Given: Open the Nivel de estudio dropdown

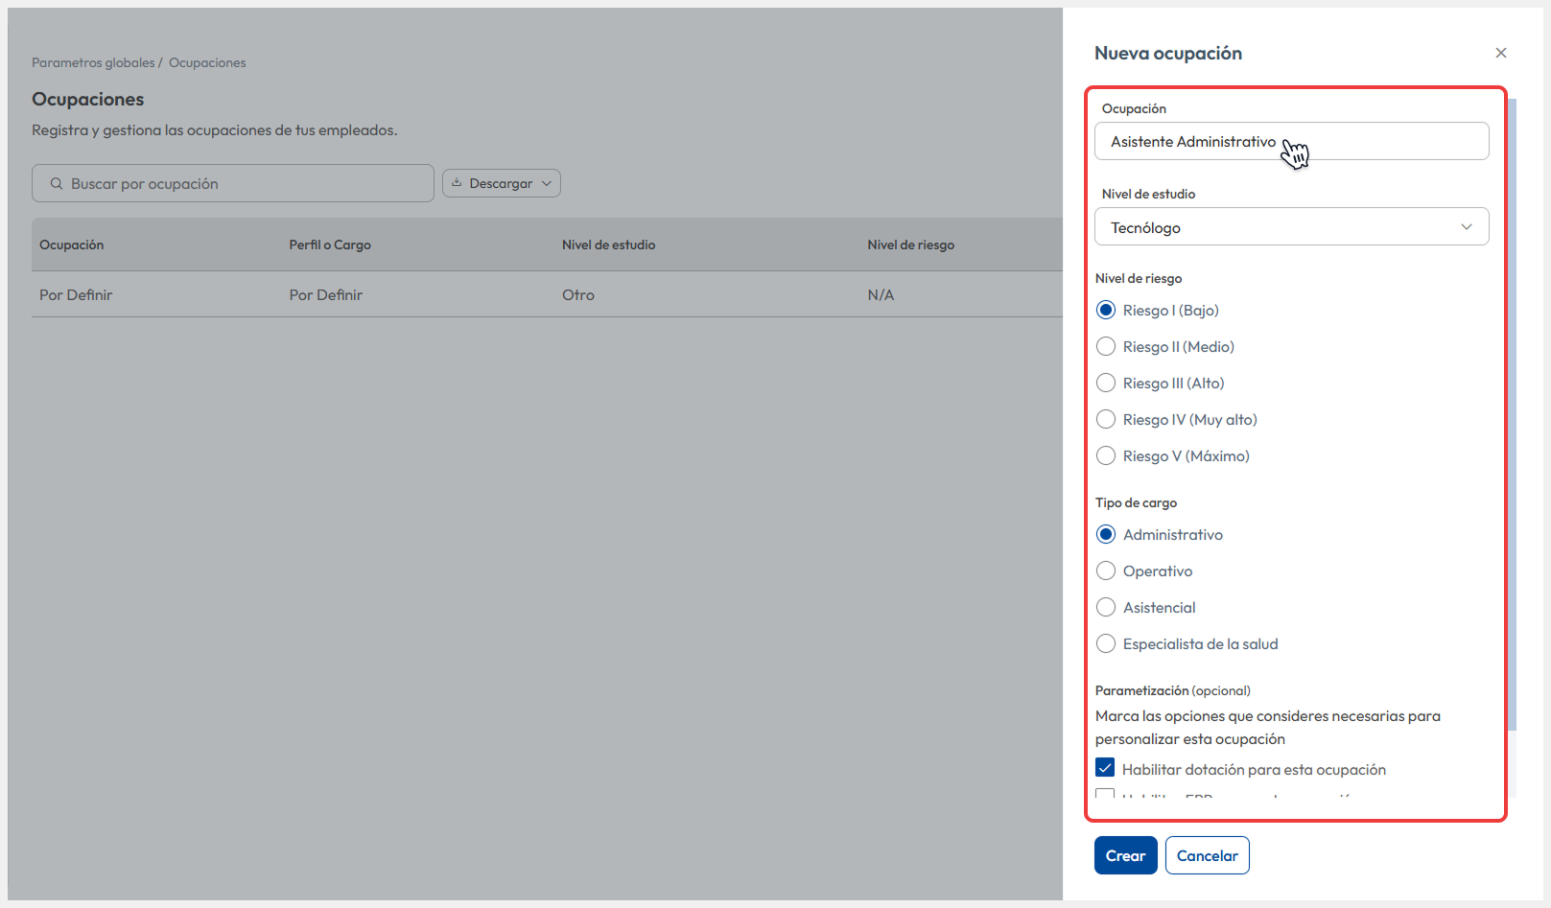Looking at the screenshot, I should [x=1290, y=227].
